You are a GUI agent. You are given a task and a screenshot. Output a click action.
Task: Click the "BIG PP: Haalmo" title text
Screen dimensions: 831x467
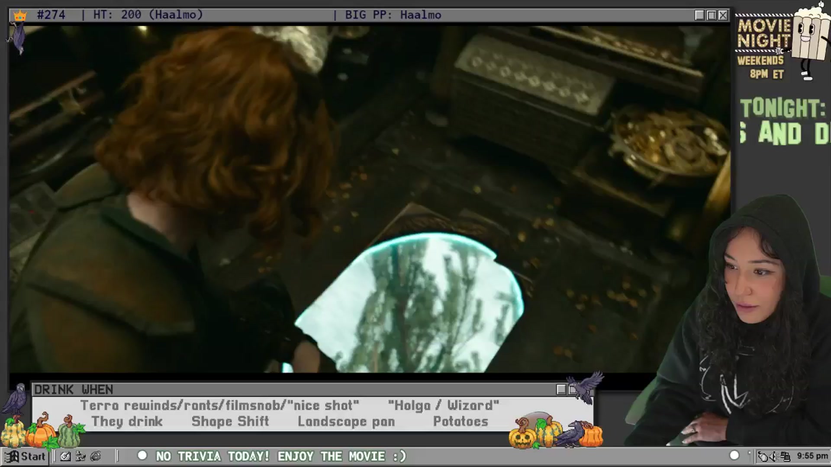[393, 15]
